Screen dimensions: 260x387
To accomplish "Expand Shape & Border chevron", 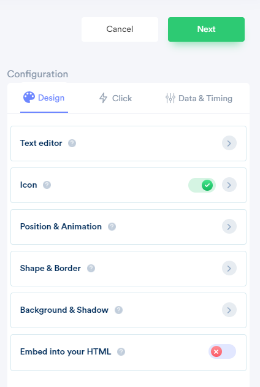I will (x=229, y=268).
